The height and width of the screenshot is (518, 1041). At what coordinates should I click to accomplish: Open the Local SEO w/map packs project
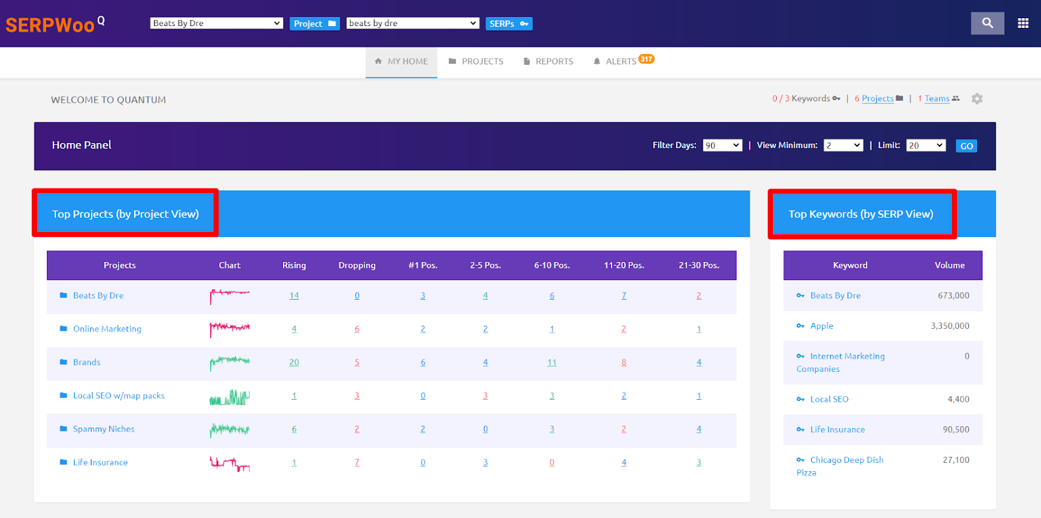tap(119, 396)
